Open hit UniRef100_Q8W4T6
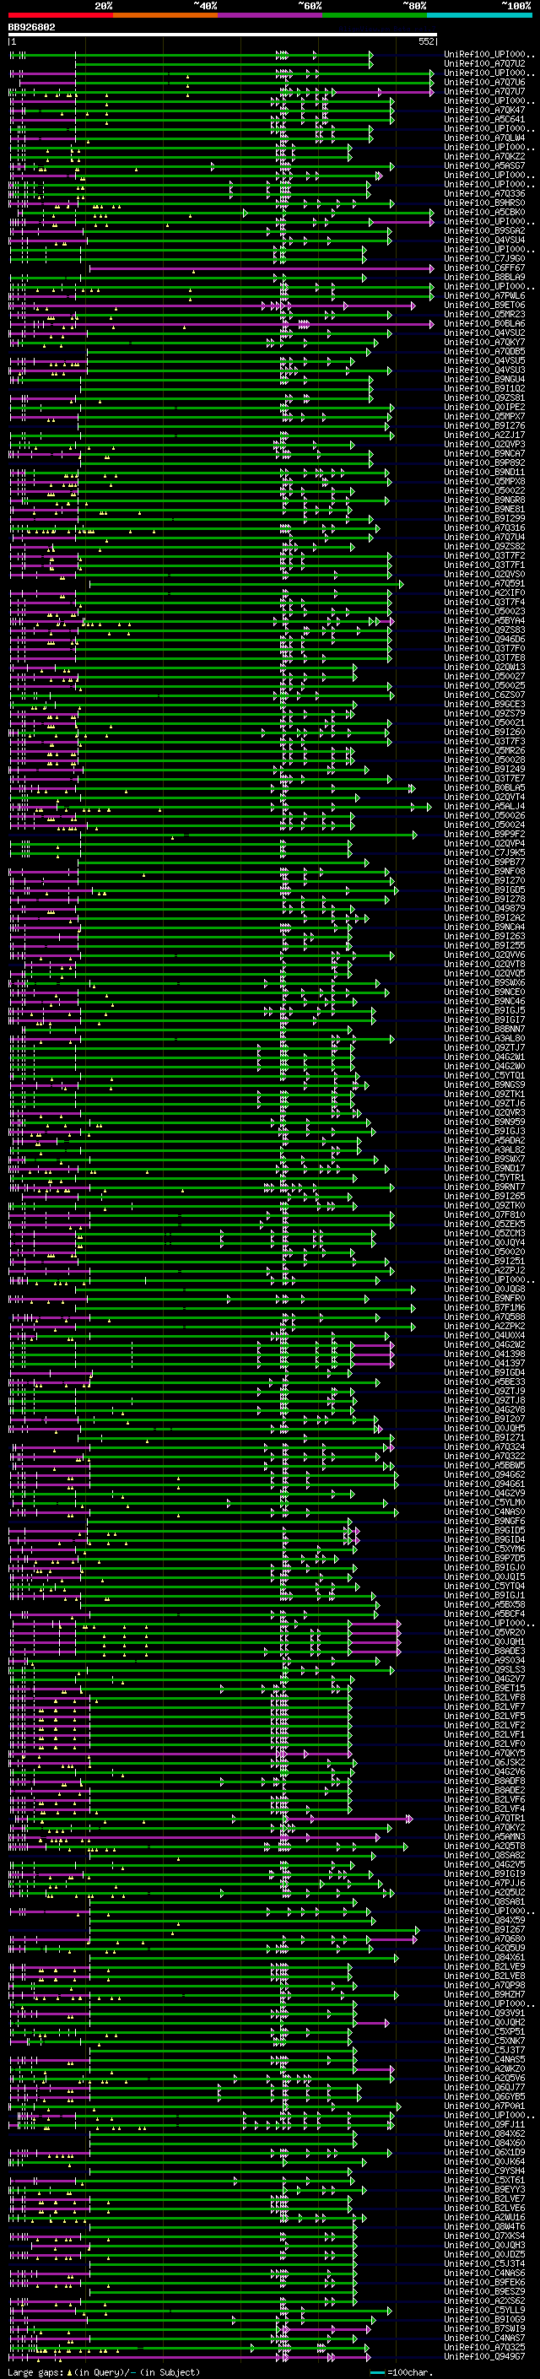Screen dimensions: 540x2379 click(484, 2228)
